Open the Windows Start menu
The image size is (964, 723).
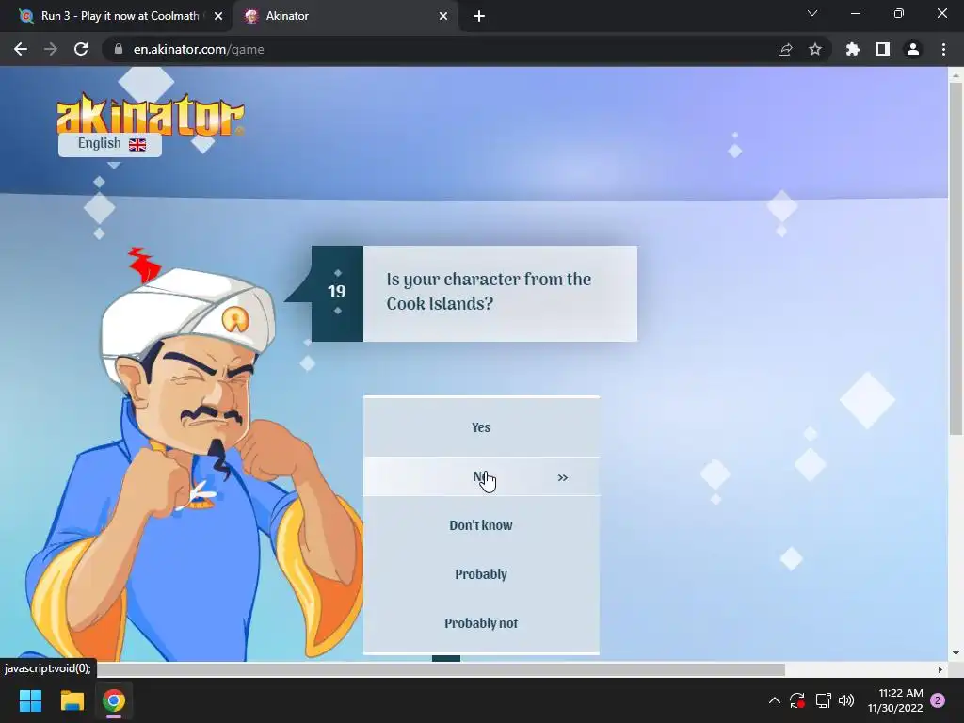pyautogui.click(x=30, y=700)
